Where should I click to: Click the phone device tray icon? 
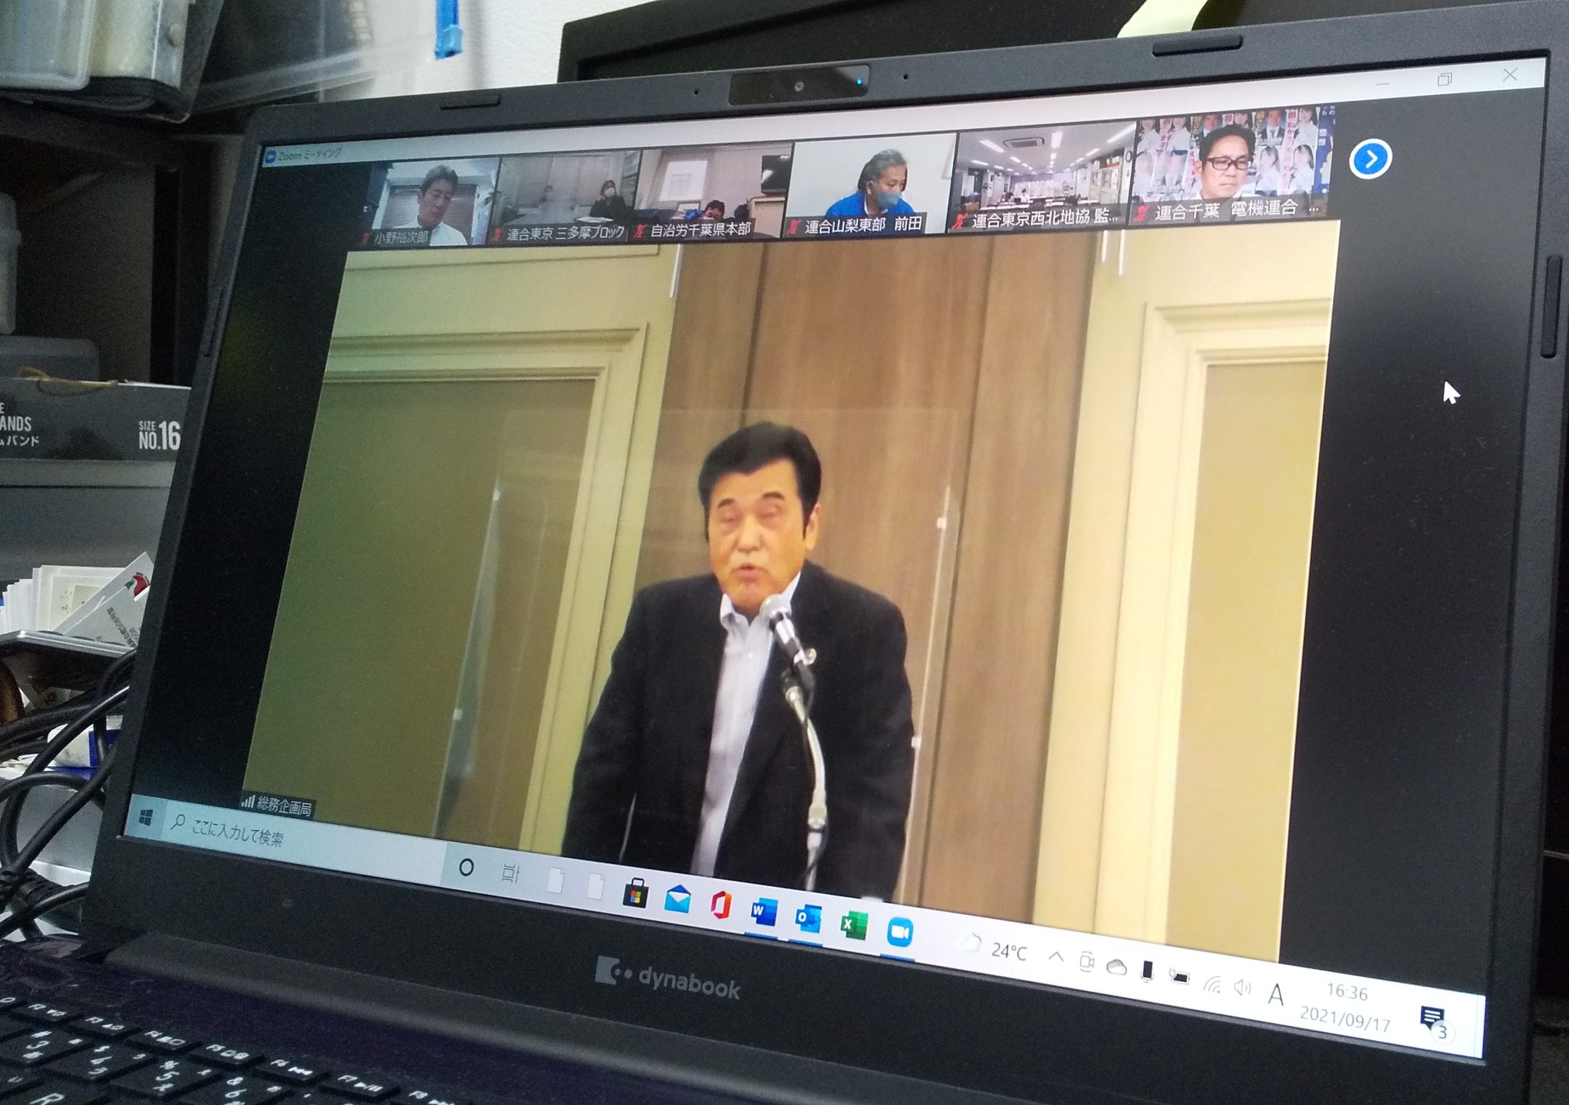click(1147, 972)
